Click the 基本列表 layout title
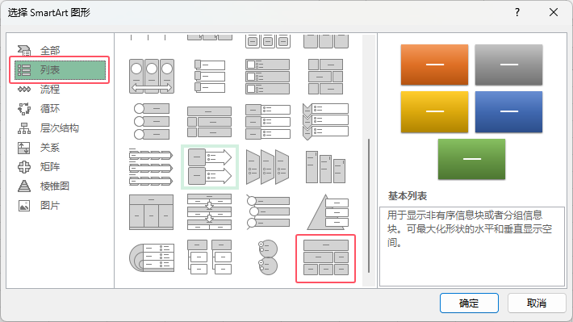This screenshot has width=573, height=322. click(407, 196)
